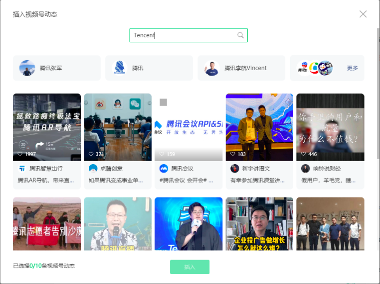Click the 腾讯会议 account logo

pyautogui.click(x=164, y=169)
